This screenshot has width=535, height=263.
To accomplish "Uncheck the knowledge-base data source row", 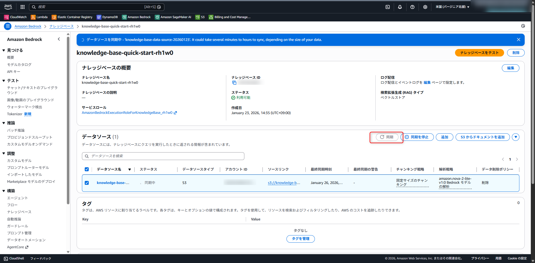I will tap(87, 183).
